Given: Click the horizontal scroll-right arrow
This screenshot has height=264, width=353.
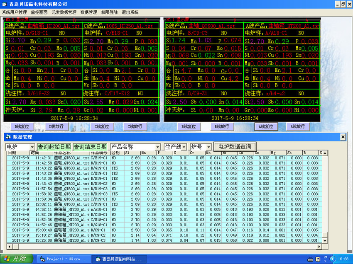Looking at the screenshot, I should [x=319, y=247].
